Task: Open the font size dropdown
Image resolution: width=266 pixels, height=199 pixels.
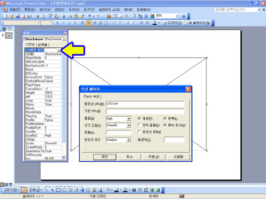Action: [51, 23]
